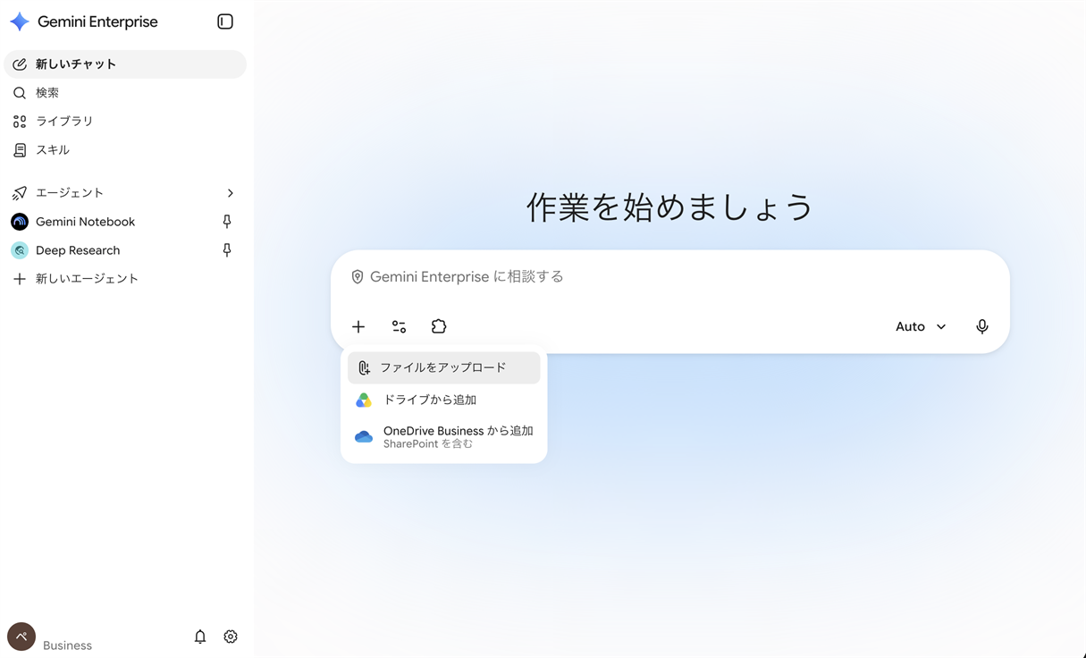Image resolution: width=1086 pixels, height=658 pixels.
Task: Start a 新しいチャット from sidebar
Action: [x=125, y=64]
